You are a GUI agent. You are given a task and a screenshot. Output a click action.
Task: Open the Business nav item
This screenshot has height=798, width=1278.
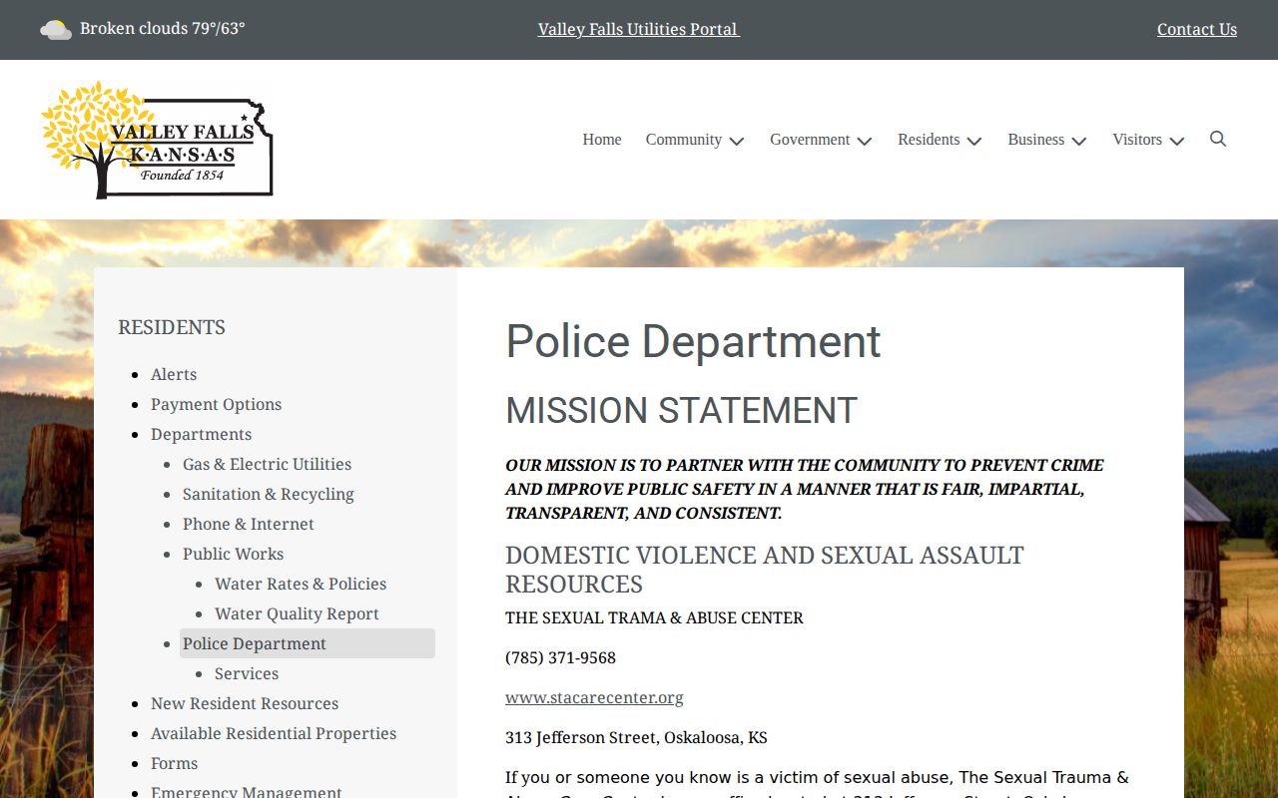point(1035,140)
